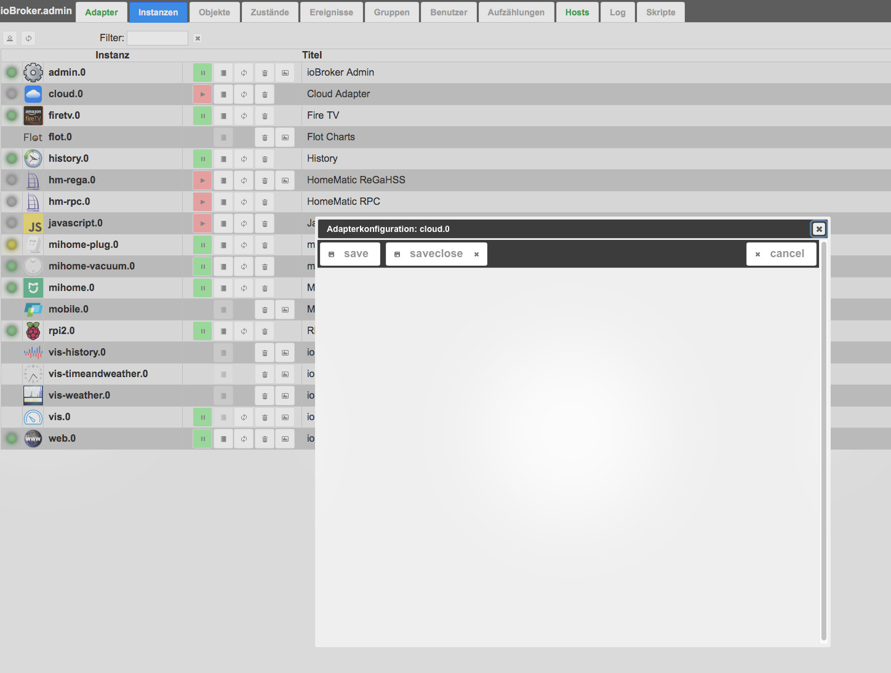Delete the cloud.0 instance
The image size is (891, 673).
click(265, 94)
